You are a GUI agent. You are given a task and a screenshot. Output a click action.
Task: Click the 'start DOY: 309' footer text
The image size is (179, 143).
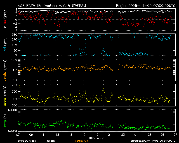pyautogui.click(x=27, y=141)
